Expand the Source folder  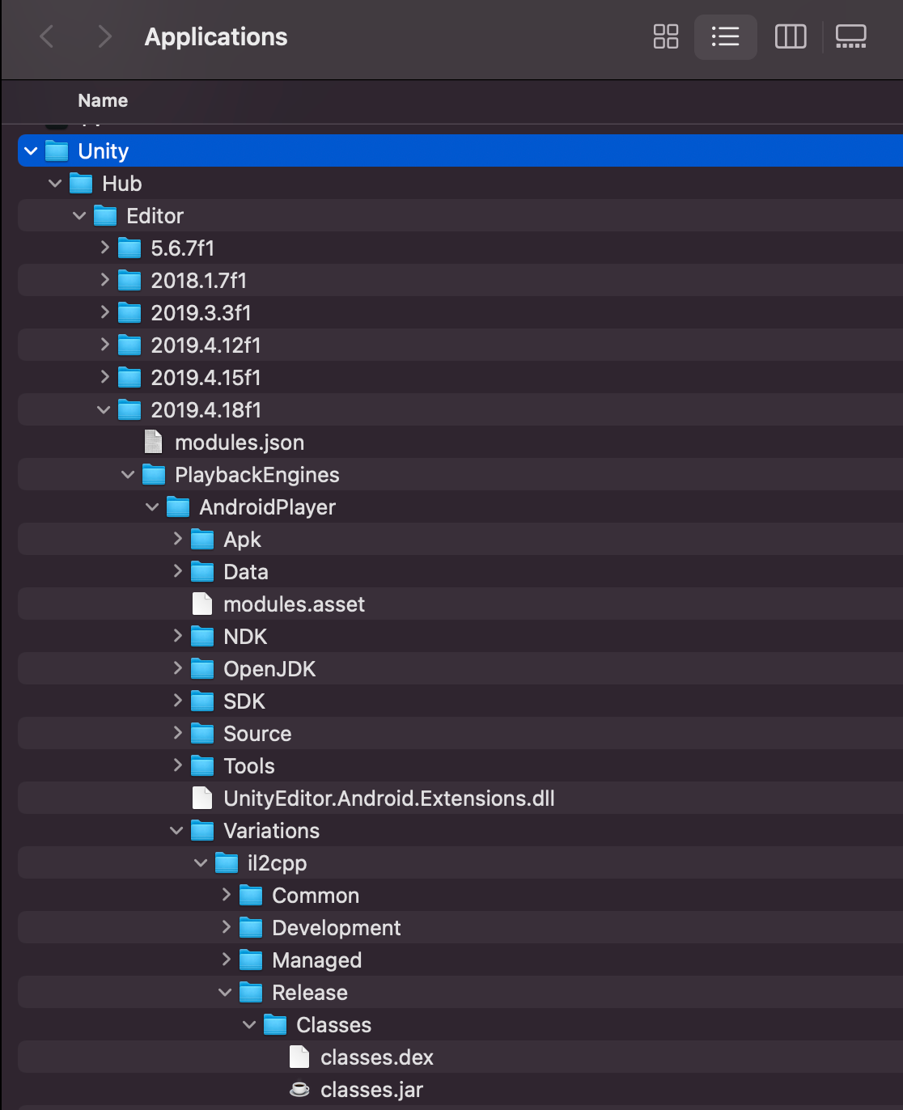[x=177, y=733]
